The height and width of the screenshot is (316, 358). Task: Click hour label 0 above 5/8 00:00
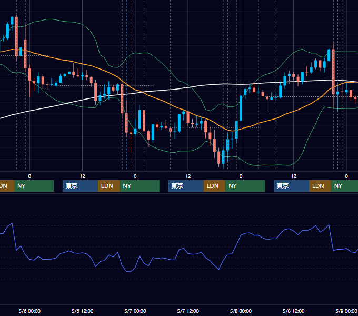(241, 176)
